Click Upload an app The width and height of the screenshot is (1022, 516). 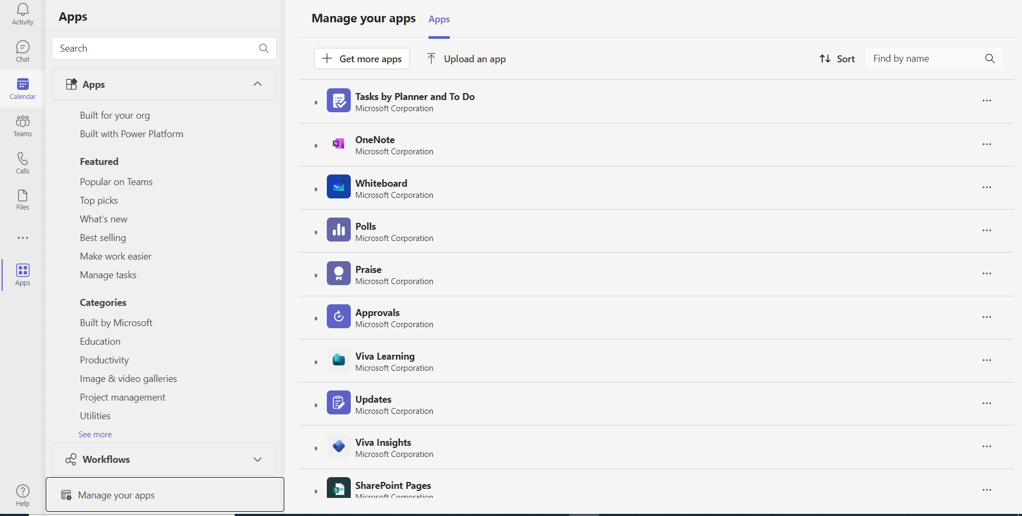(x=466, y=59)
